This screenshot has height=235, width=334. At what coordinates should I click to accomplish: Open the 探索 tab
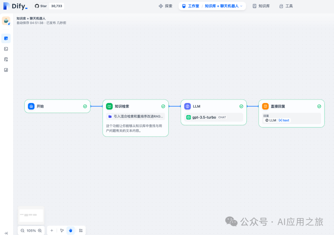[165, 6]
